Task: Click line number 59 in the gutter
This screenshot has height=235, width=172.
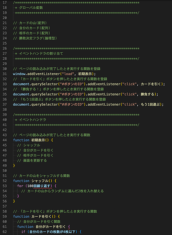Action: [x=5, y=216]
